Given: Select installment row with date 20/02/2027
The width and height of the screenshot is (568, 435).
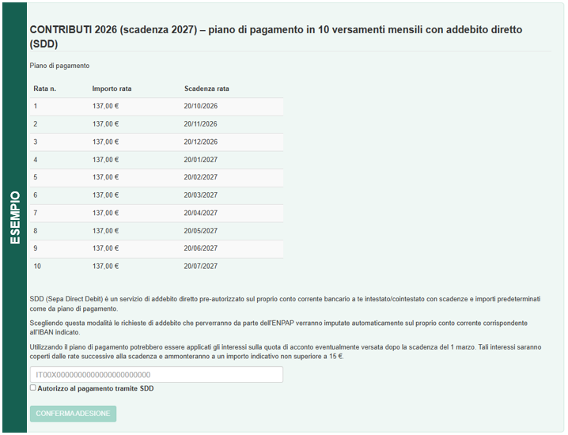Looking at the screenshot, I should (x=157, y=177).
